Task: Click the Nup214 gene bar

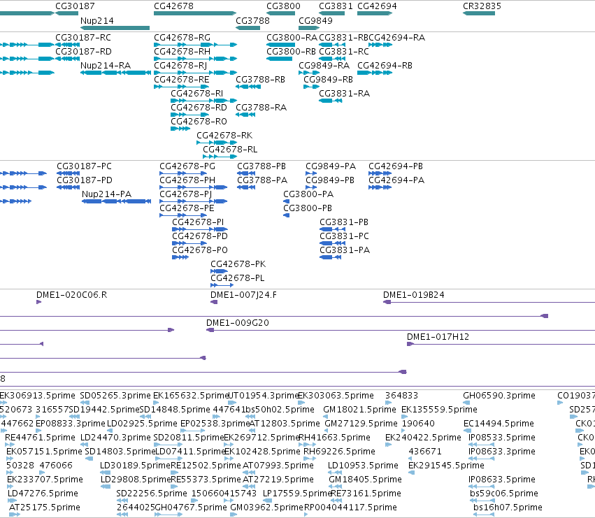Action: 115,28
